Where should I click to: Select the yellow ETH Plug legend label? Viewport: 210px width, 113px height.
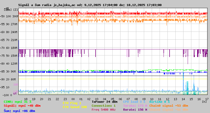pyautogui.click(x=72, y=103)
